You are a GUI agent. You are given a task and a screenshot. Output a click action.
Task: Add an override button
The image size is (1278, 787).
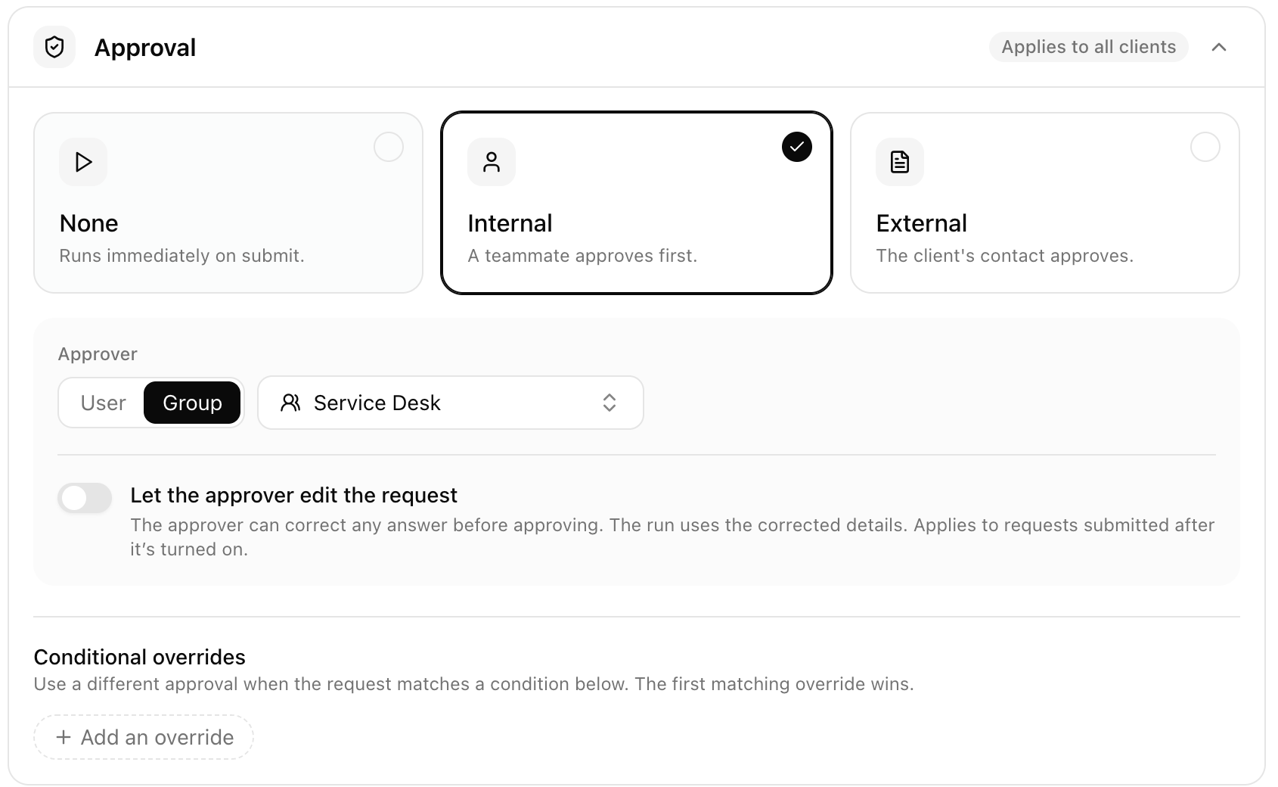[144, 737]
